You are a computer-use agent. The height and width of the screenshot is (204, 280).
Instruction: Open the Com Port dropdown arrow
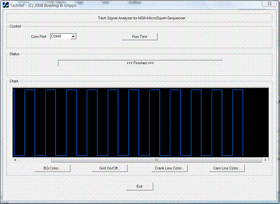pos(73,37)
